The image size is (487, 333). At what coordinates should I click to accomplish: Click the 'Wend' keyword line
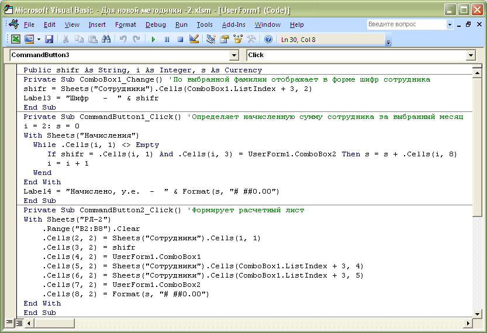point(42,173)
